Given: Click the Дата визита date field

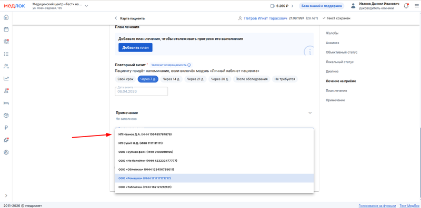Looking at the screenshot, I should tap(141, 91).
